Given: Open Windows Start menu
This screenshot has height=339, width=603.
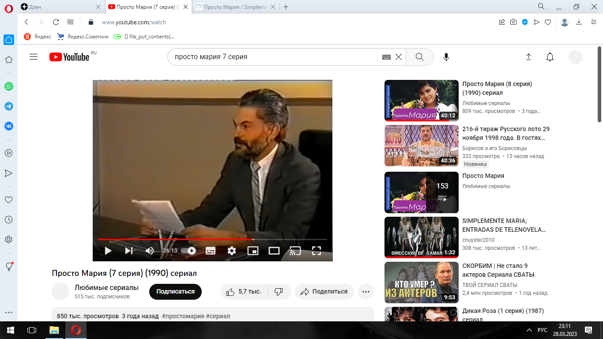Looking at the screenshot, I should (x=11, y=330).
